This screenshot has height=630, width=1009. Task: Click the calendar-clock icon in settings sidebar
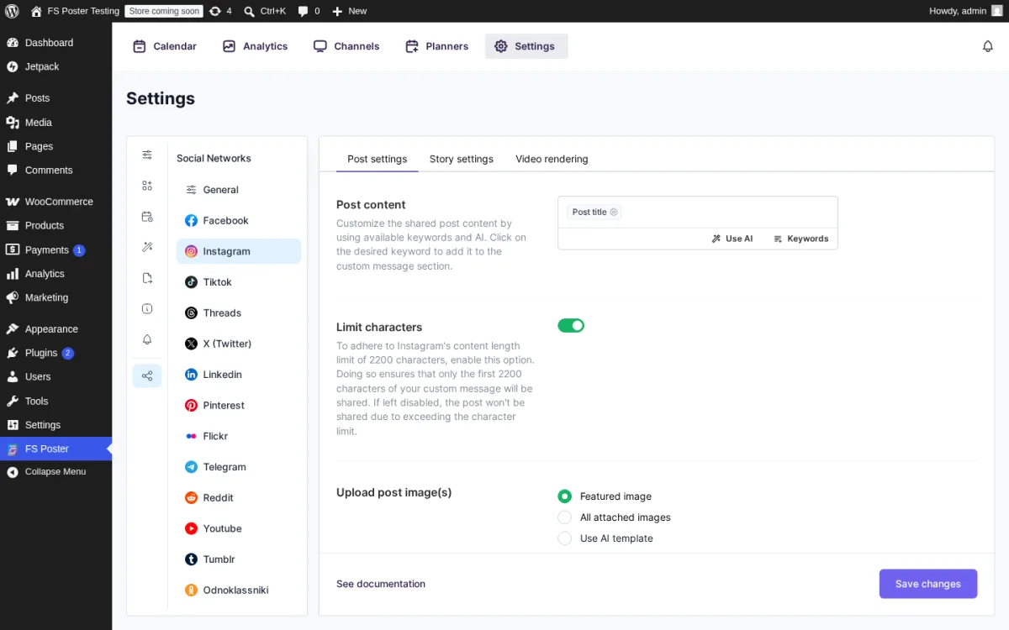pos(147,217)
